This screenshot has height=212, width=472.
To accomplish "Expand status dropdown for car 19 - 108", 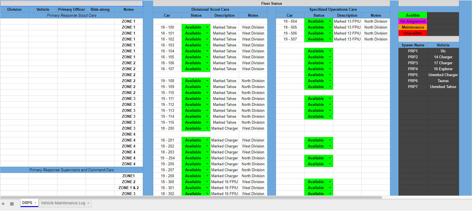I will pos(207,81).
